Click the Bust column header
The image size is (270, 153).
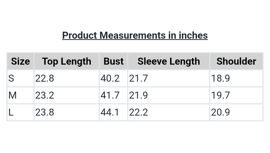(x=113, y=61)
